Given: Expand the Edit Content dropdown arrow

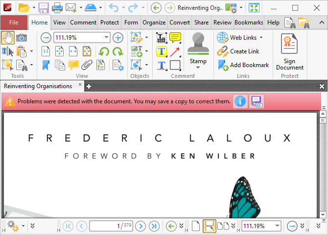Looking at the screenshot, I should tap(146, 38).
